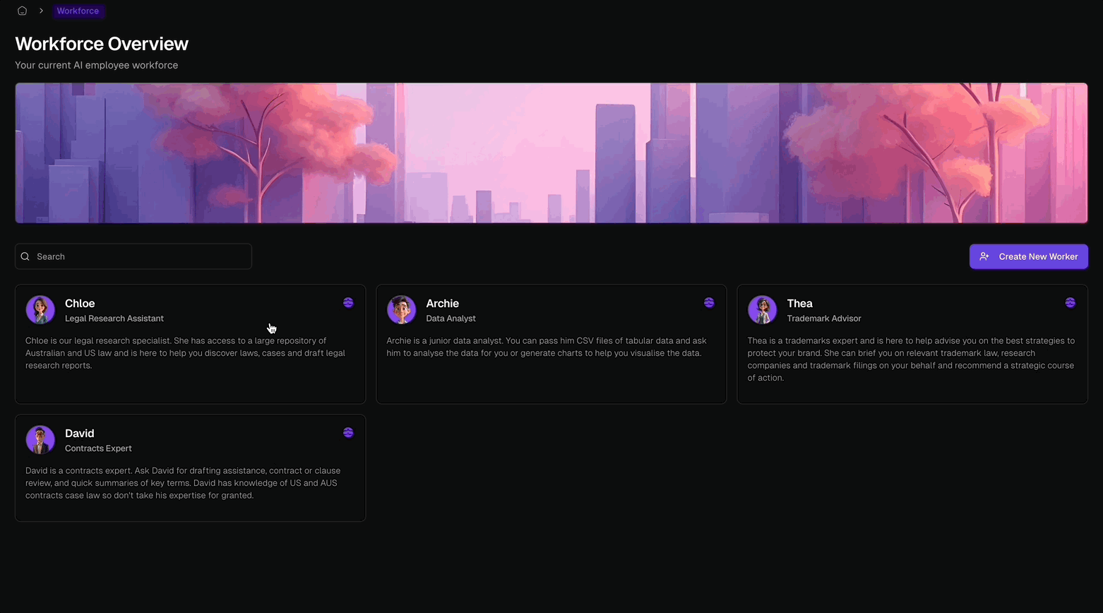Click the purple badge icon on David's card
This screenshot has height=613, width=1103.
[348, 432]
